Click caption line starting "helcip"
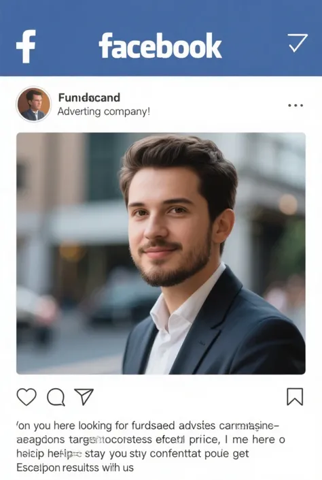Image resolution: width=322 pixels, height=480 pixels. [132, 453]
